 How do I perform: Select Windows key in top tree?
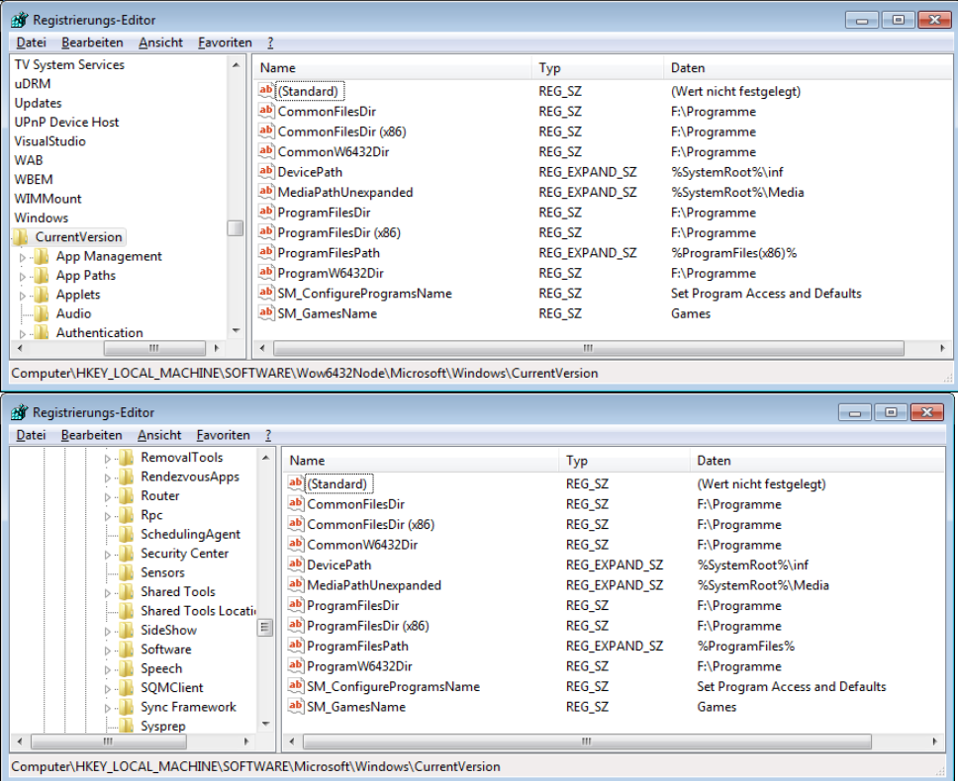(x=41, y=217)
